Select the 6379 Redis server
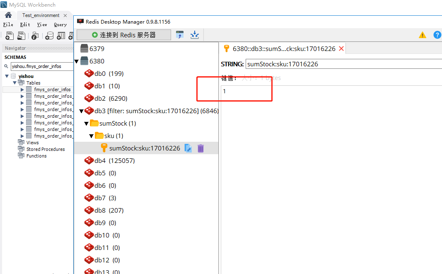This screenshot has height=274, width=442. [x=97, y=48]
